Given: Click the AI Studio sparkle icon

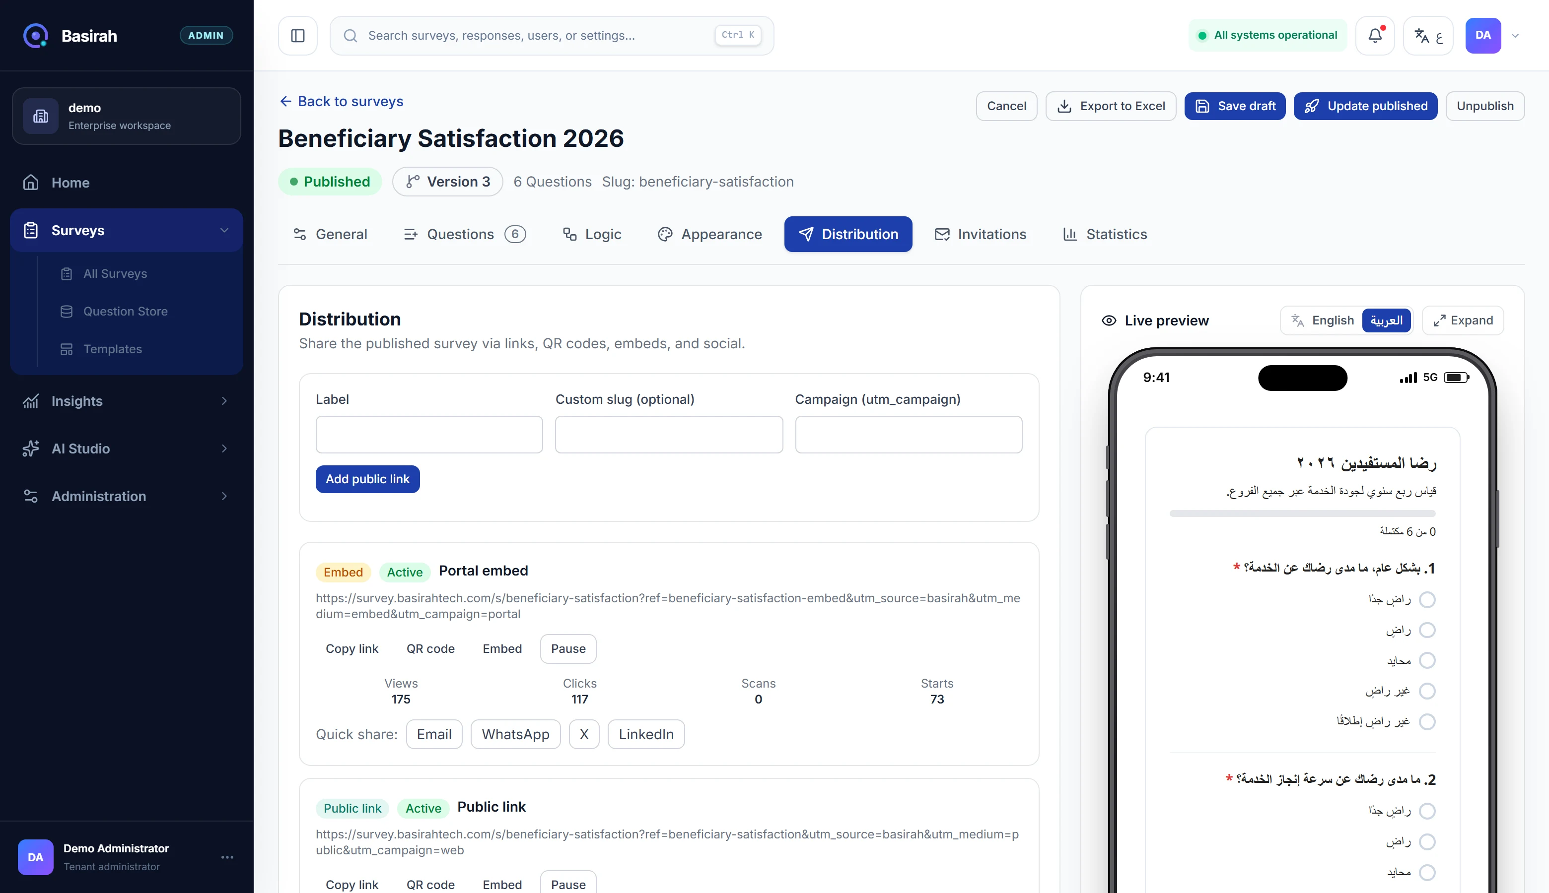Looking at the screenshot, I should (x=31, y=449).
